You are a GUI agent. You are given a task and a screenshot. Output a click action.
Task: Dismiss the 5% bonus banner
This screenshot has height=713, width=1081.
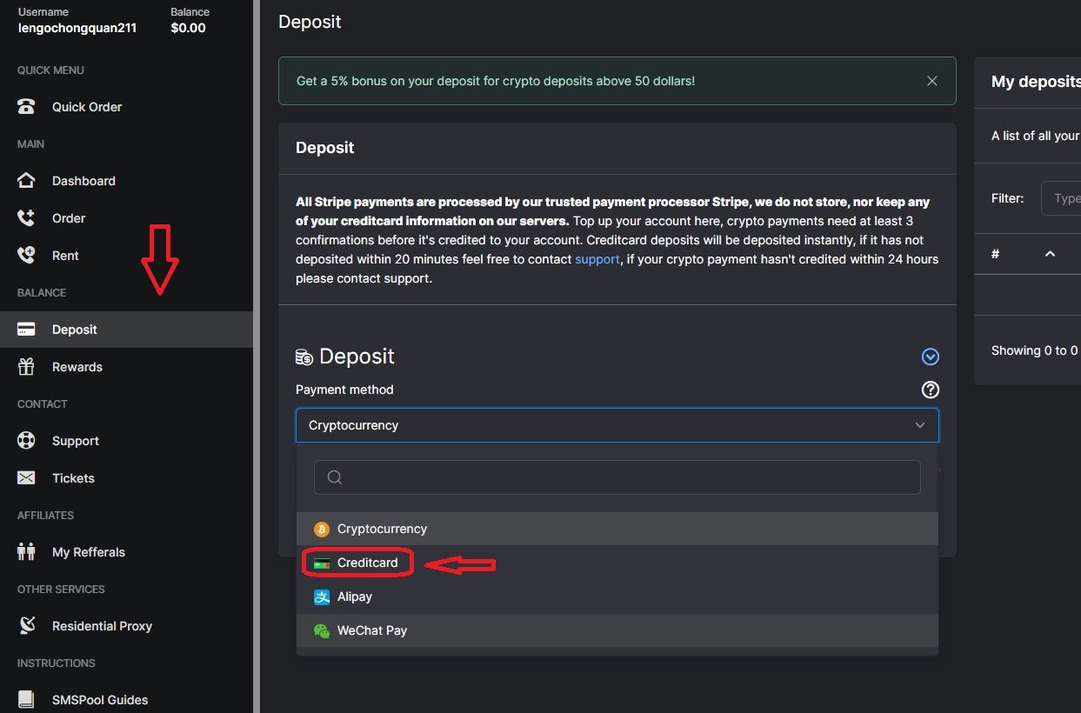[x=932, y=81]
